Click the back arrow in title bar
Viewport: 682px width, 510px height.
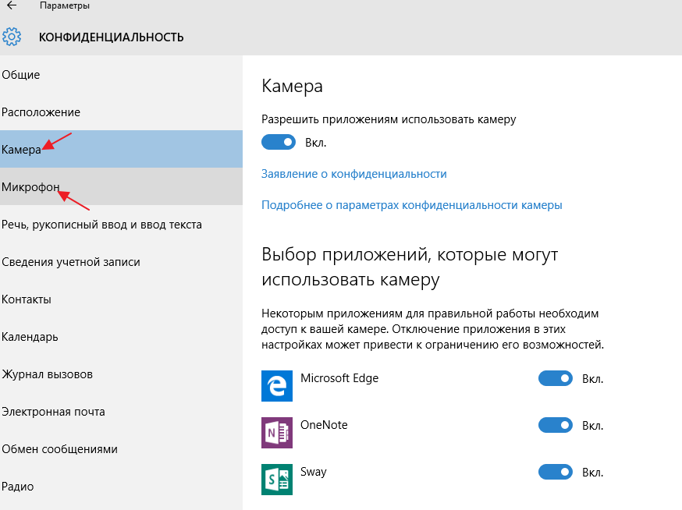12,6
